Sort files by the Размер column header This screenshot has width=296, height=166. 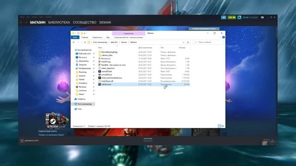[182, 47]
